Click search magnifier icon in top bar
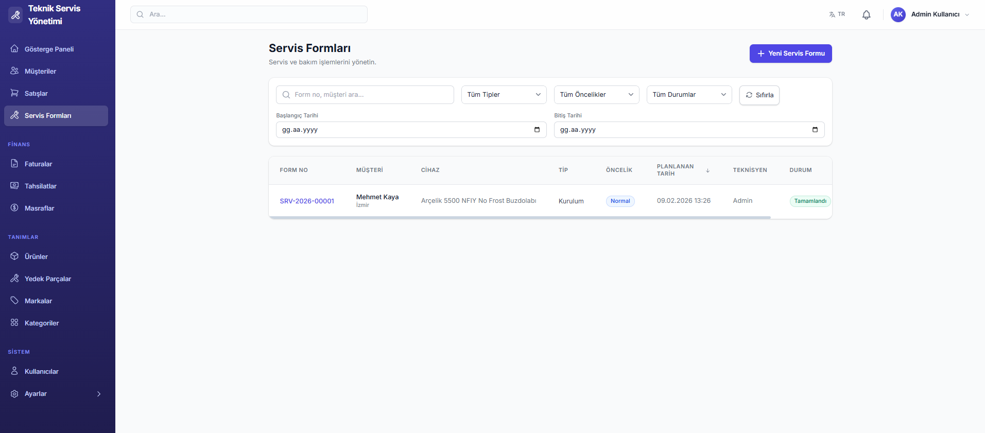Image resolution: width=985 pixels, height=433 pixels. point(140,14)
